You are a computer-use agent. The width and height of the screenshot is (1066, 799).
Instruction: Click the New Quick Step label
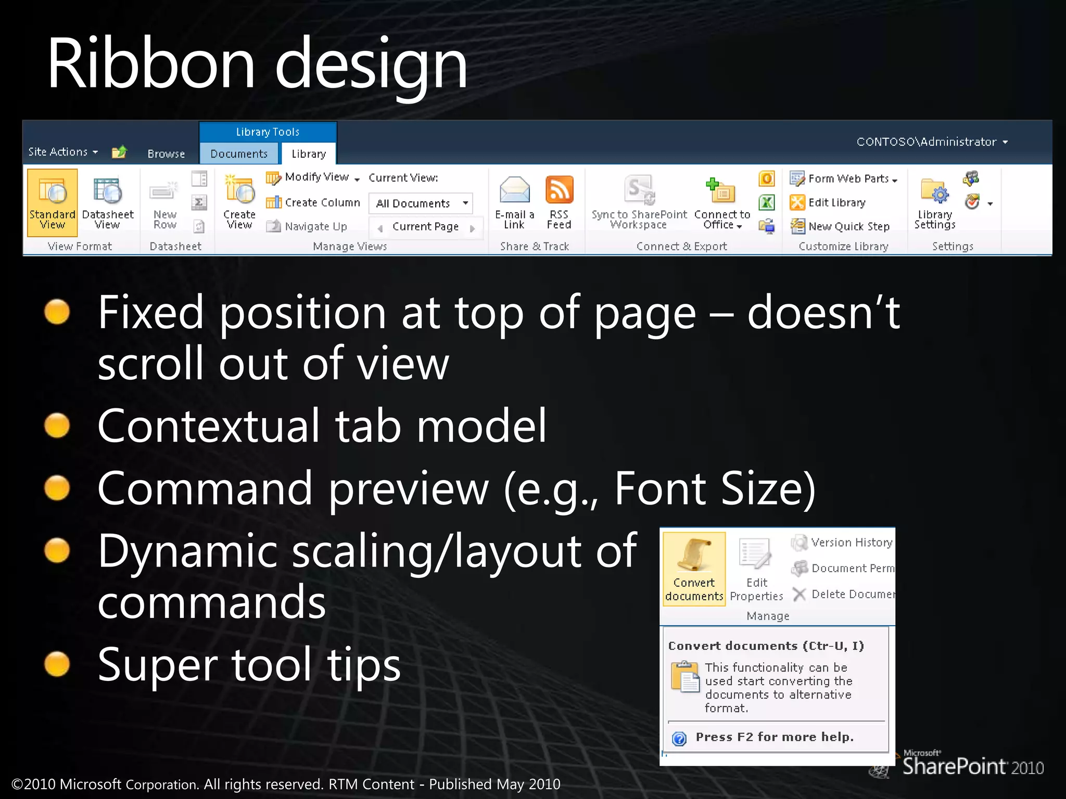(849, 226)
